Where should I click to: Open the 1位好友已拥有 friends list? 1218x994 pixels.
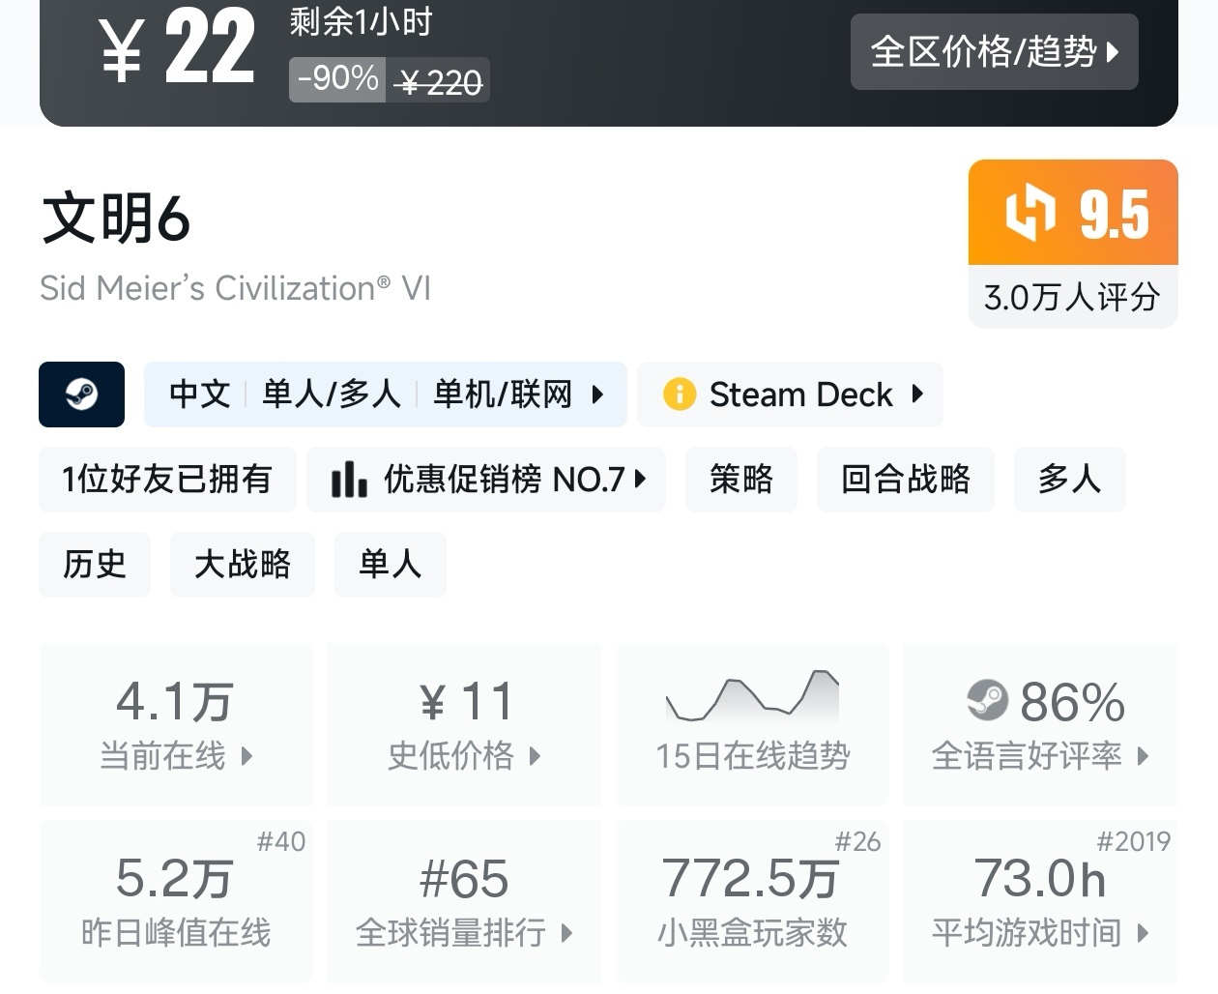click(167, 480)
